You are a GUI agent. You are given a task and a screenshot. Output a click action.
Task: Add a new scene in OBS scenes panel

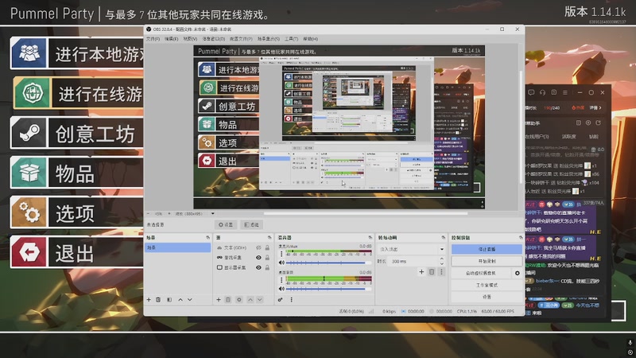[x=149, y=300]
